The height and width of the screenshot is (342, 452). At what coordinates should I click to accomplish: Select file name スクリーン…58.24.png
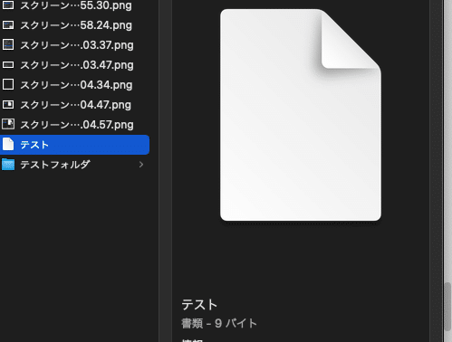point(76,25)
